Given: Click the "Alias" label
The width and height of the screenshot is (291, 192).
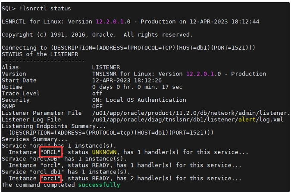Looking at the screenshot, I should click(10, 67).
